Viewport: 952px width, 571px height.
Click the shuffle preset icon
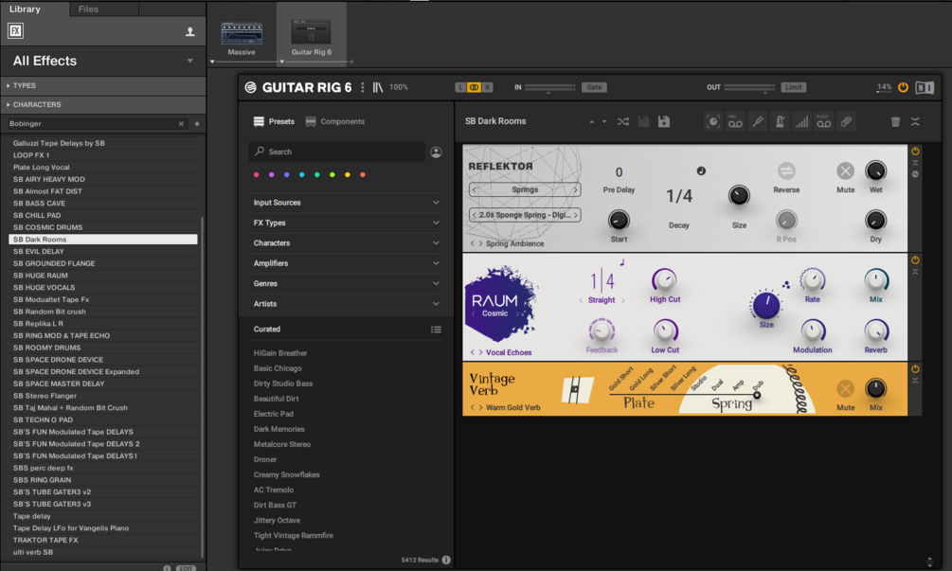coord(623,121)
